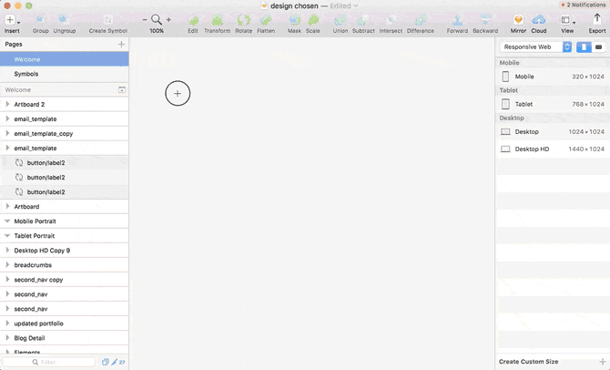This screenshot has height=370, width=610.
Task: Collapse the Mobile Portrait layer group
Action: [8, 221]
